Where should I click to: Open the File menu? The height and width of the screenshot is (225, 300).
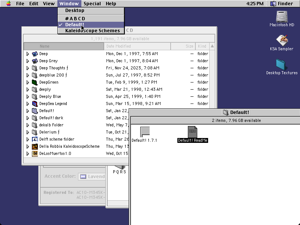20,3
